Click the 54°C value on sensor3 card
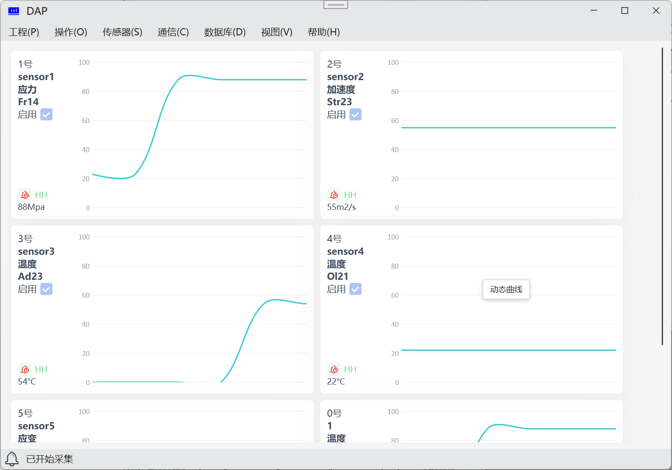 coord(27,382)
